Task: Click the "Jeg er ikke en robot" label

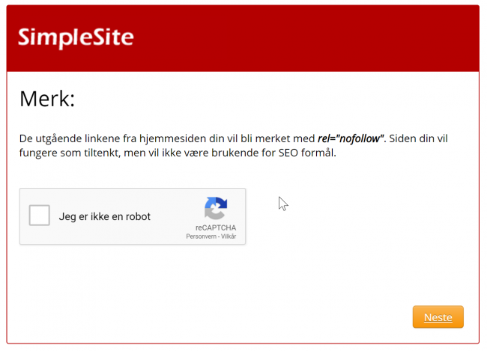Action: [105, 216]
